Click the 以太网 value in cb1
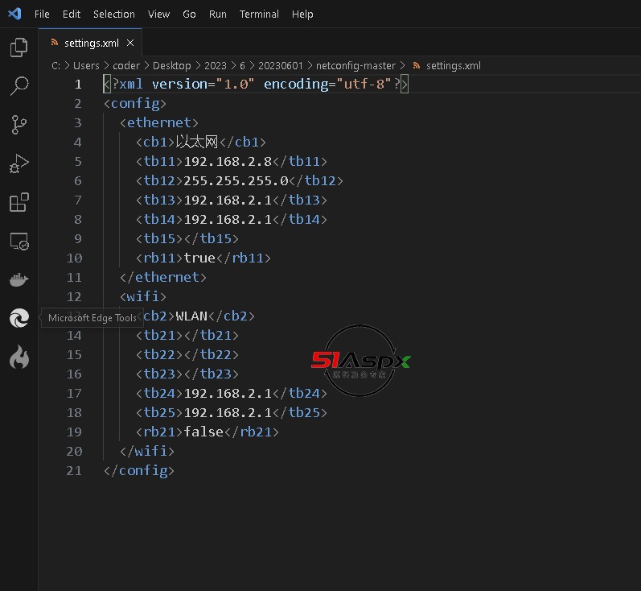 [x=196, y=142]
